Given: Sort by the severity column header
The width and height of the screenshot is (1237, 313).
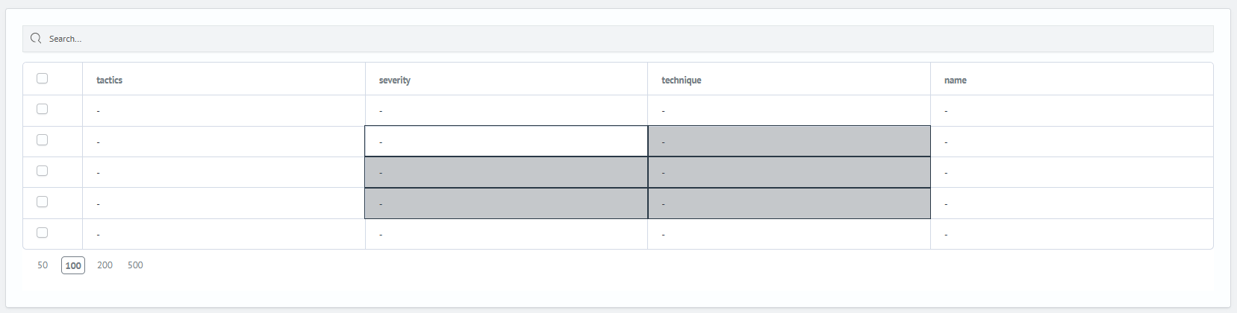Looking at the screenshot, I should [x=395, y=80].
